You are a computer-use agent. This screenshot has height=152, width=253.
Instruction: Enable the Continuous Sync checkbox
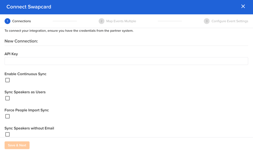click(8, 80)
